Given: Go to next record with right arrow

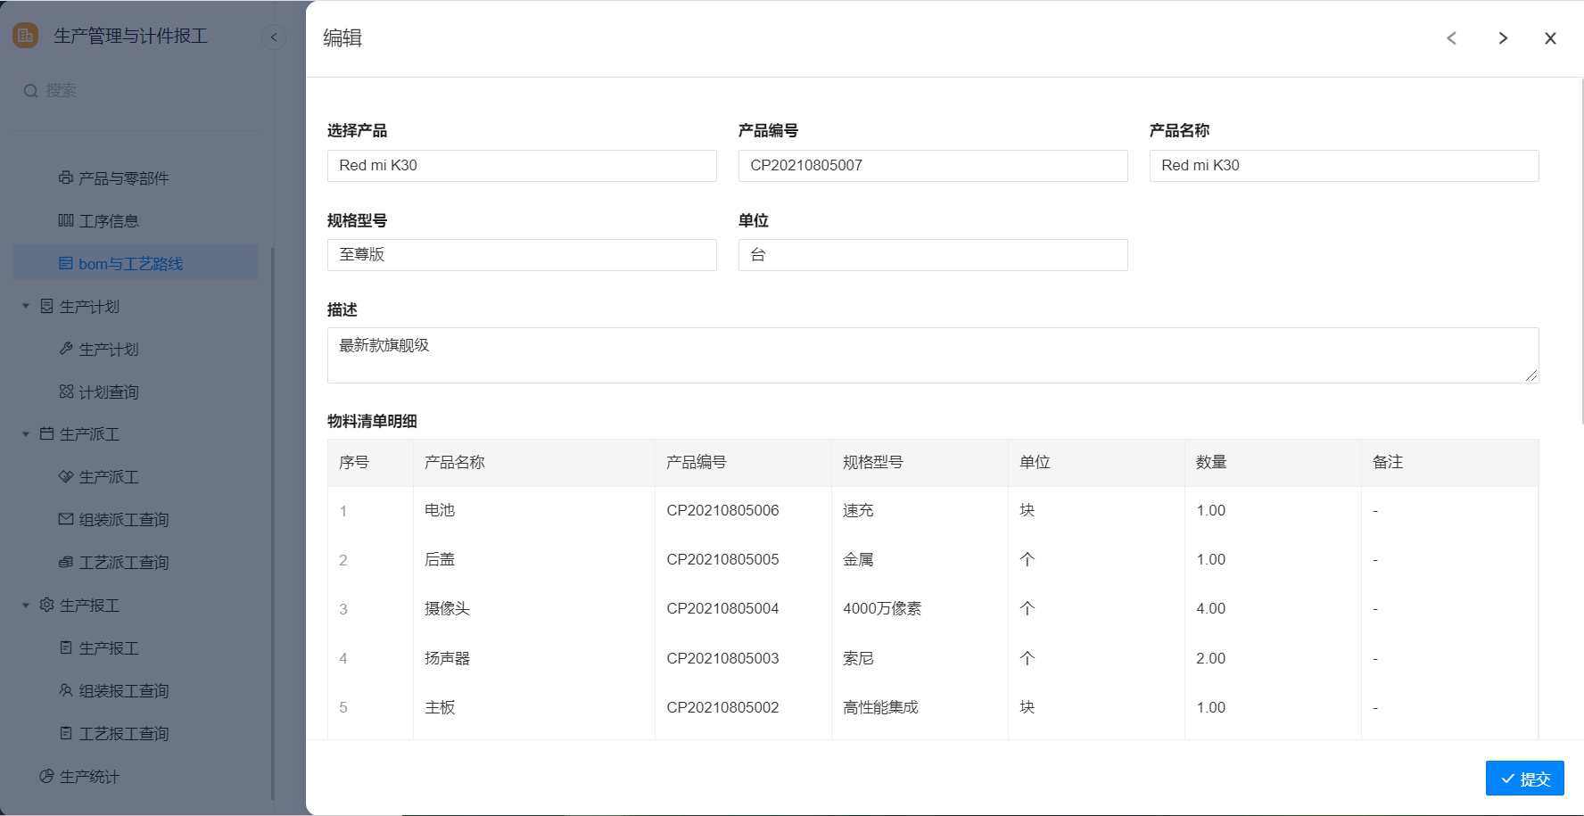Looking at the screenshot, I should tap(1503, 38).
